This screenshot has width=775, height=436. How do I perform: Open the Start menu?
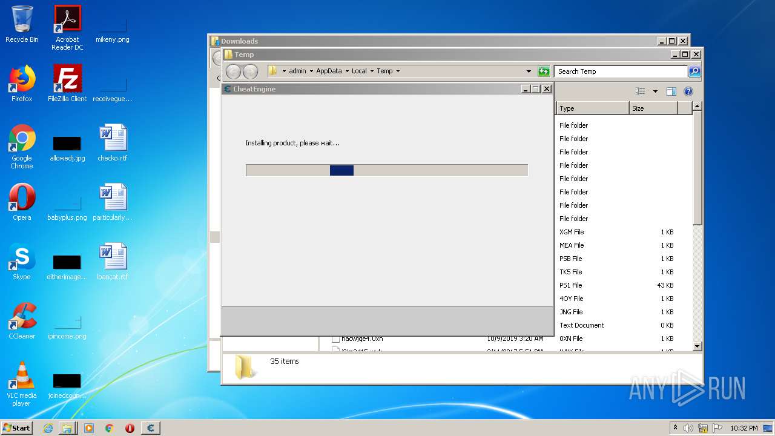point(17,428)
